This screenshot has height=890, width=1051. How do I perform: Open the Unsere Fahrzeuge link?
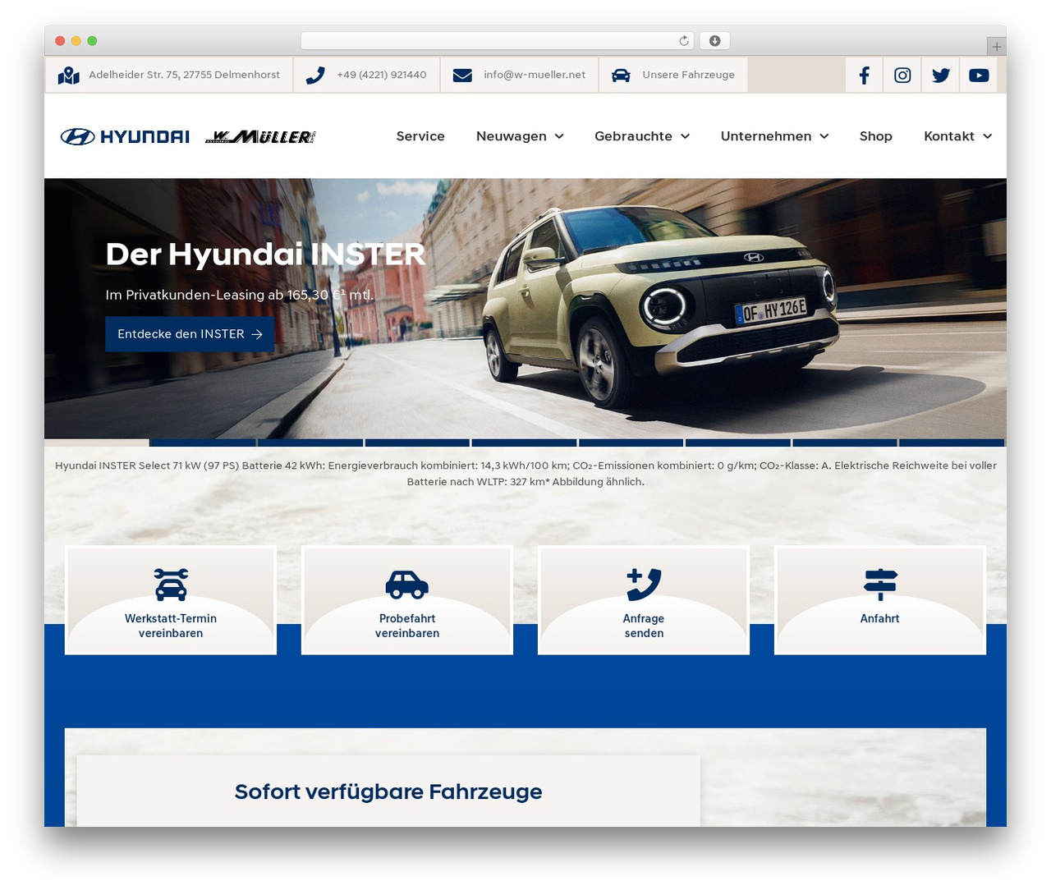[x=689, y=75]
